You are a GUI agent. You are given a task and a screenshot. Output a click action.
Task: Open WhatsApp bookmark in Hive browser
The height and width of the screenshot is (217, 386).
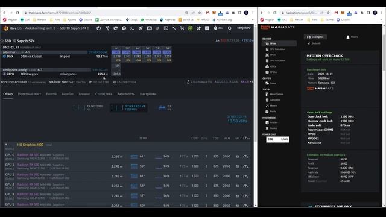[148, 20]
